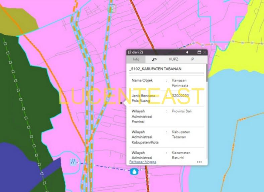Image resolution: width=264 pixels, height=192 pixels.
Task: Click the blue water drop map icon
Action: [x=134, y=172]
